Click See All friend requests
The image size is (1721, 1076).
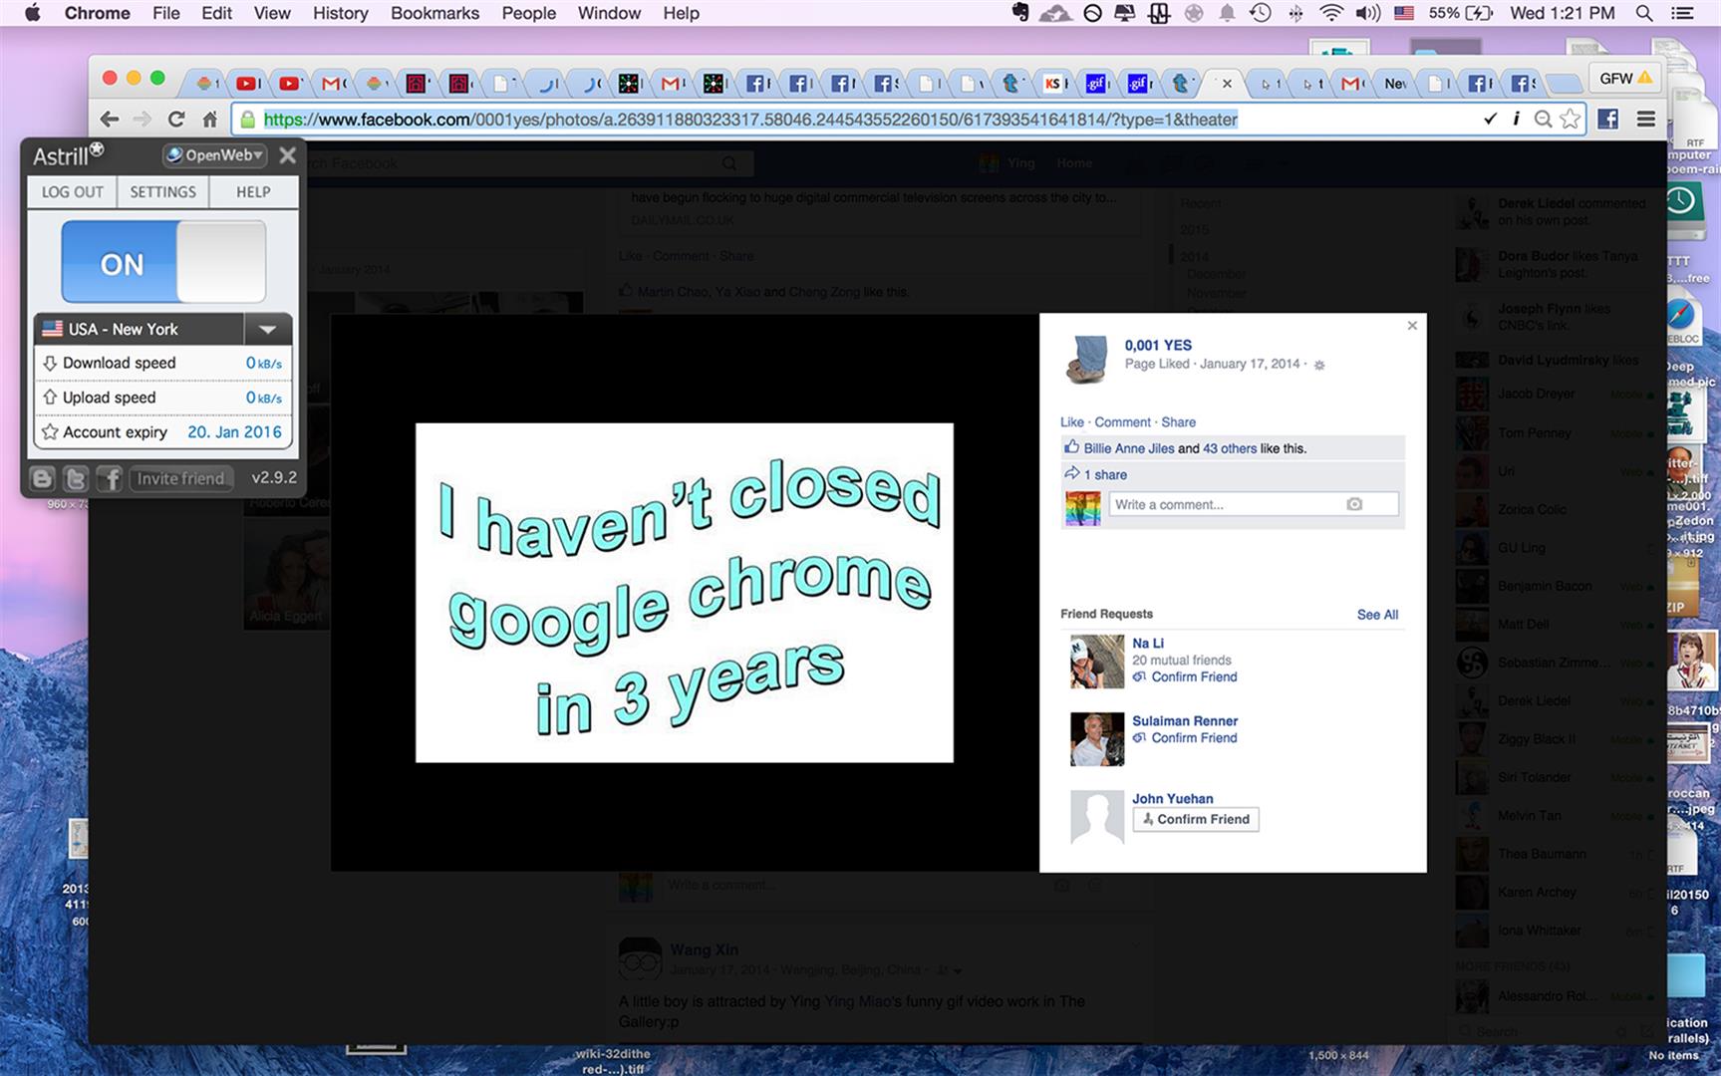click(1377, 615)
